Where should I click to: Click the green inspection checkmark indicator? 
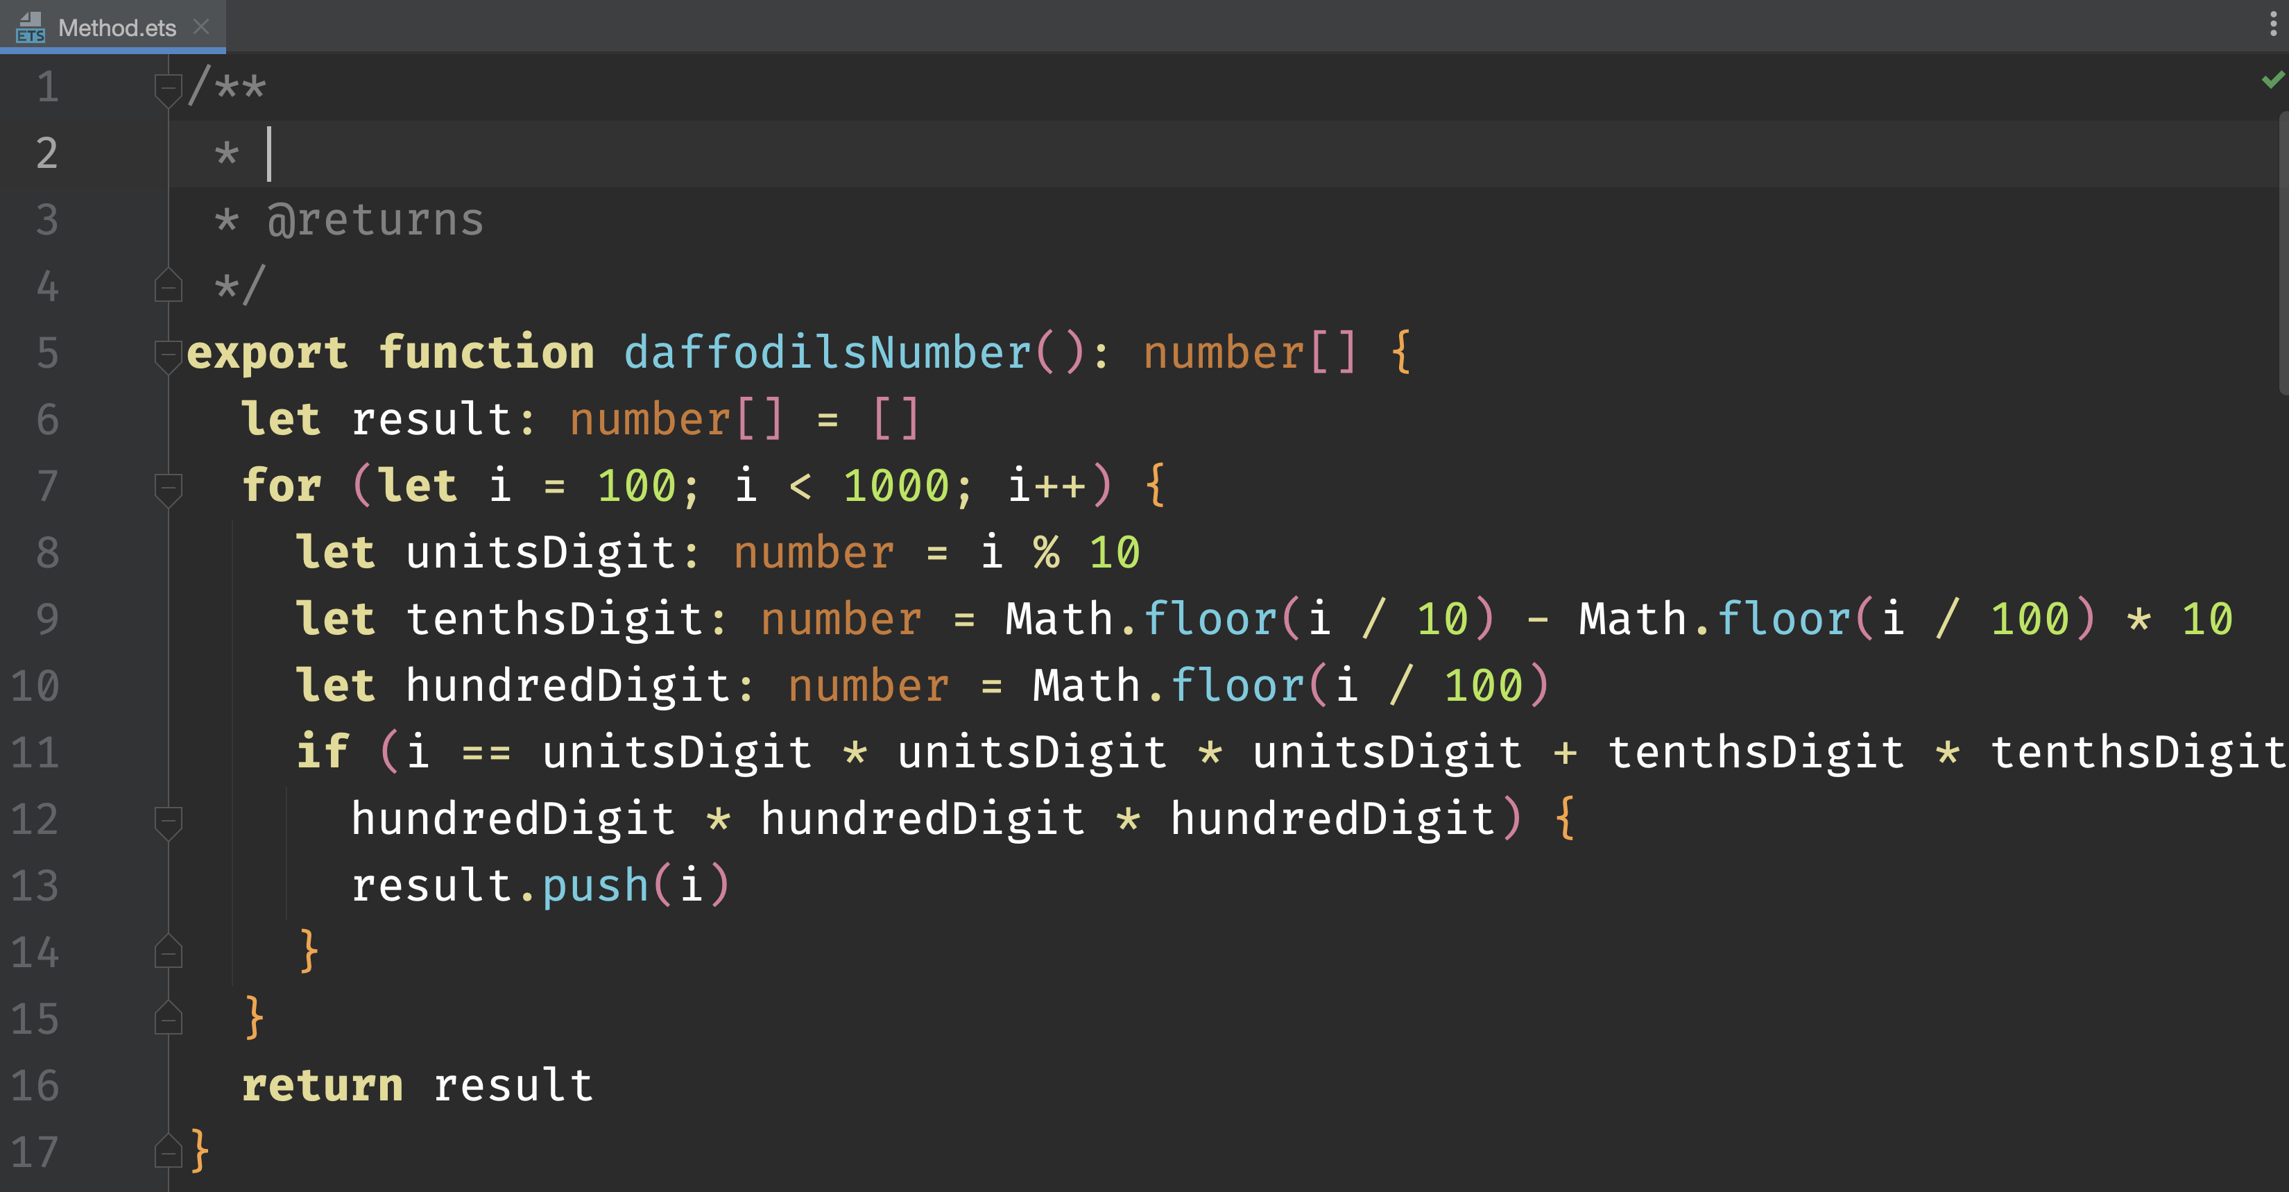click(x=2272, y=80)
